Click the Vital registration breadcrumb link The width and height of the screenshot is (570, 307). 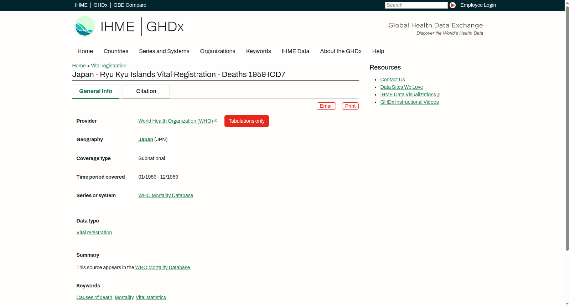[109, 66]
